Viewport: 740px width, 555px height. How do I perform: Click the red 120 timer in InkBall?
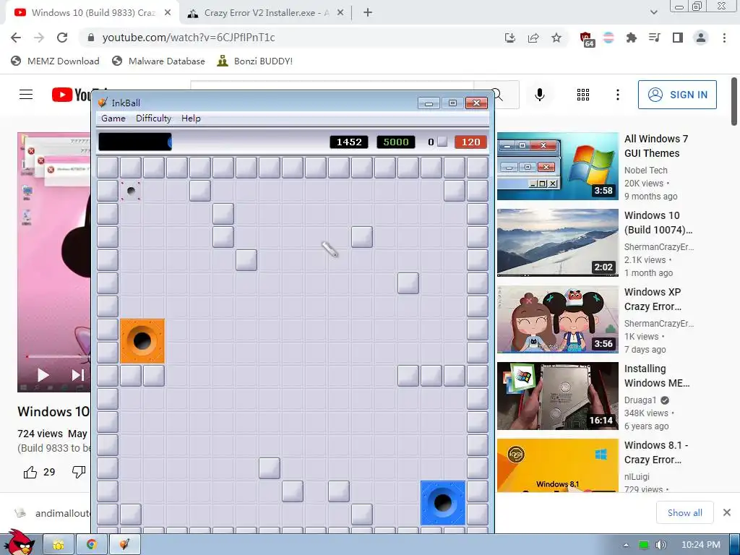470,142
